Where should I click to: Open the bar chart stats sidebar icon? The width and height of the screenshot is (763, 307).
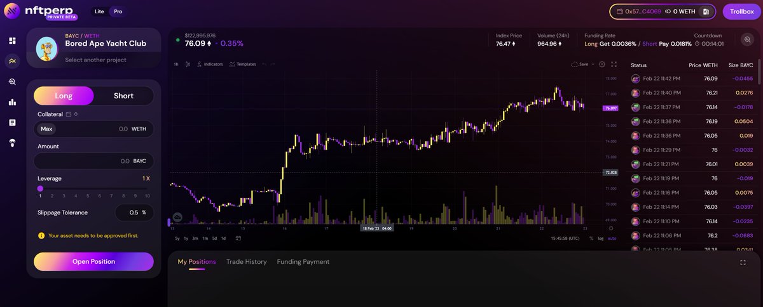tap(12, 102)
